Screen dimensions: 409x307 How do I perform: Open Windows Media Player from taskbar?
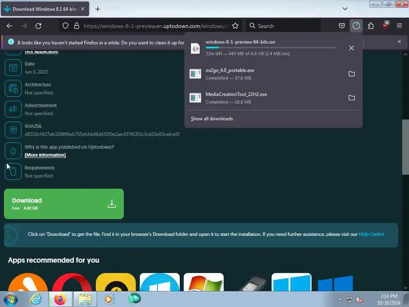[x=109, y=299]
